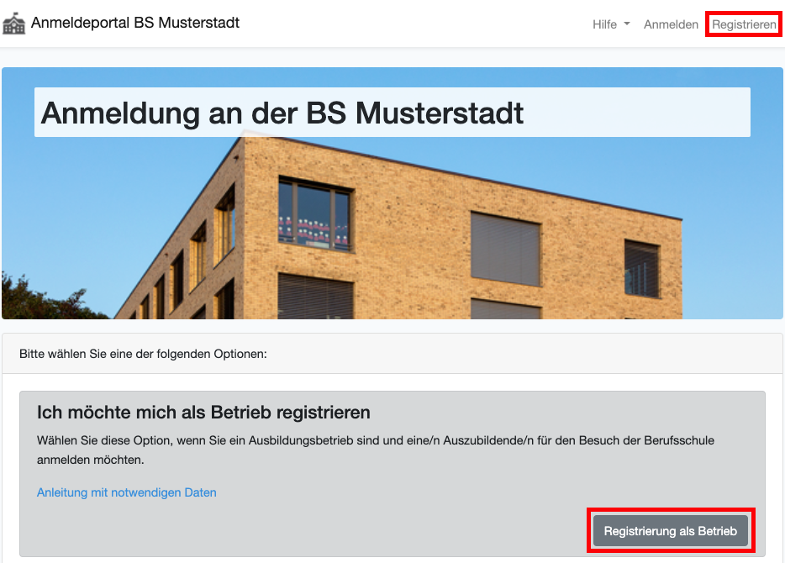Click the small window at the photo's right edge
This screenshot has height=563, width=785.
(x=642, y=268)
